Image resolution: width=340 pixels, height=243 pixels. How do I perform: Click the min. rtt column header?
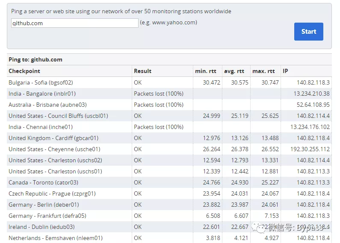point(206,71)
